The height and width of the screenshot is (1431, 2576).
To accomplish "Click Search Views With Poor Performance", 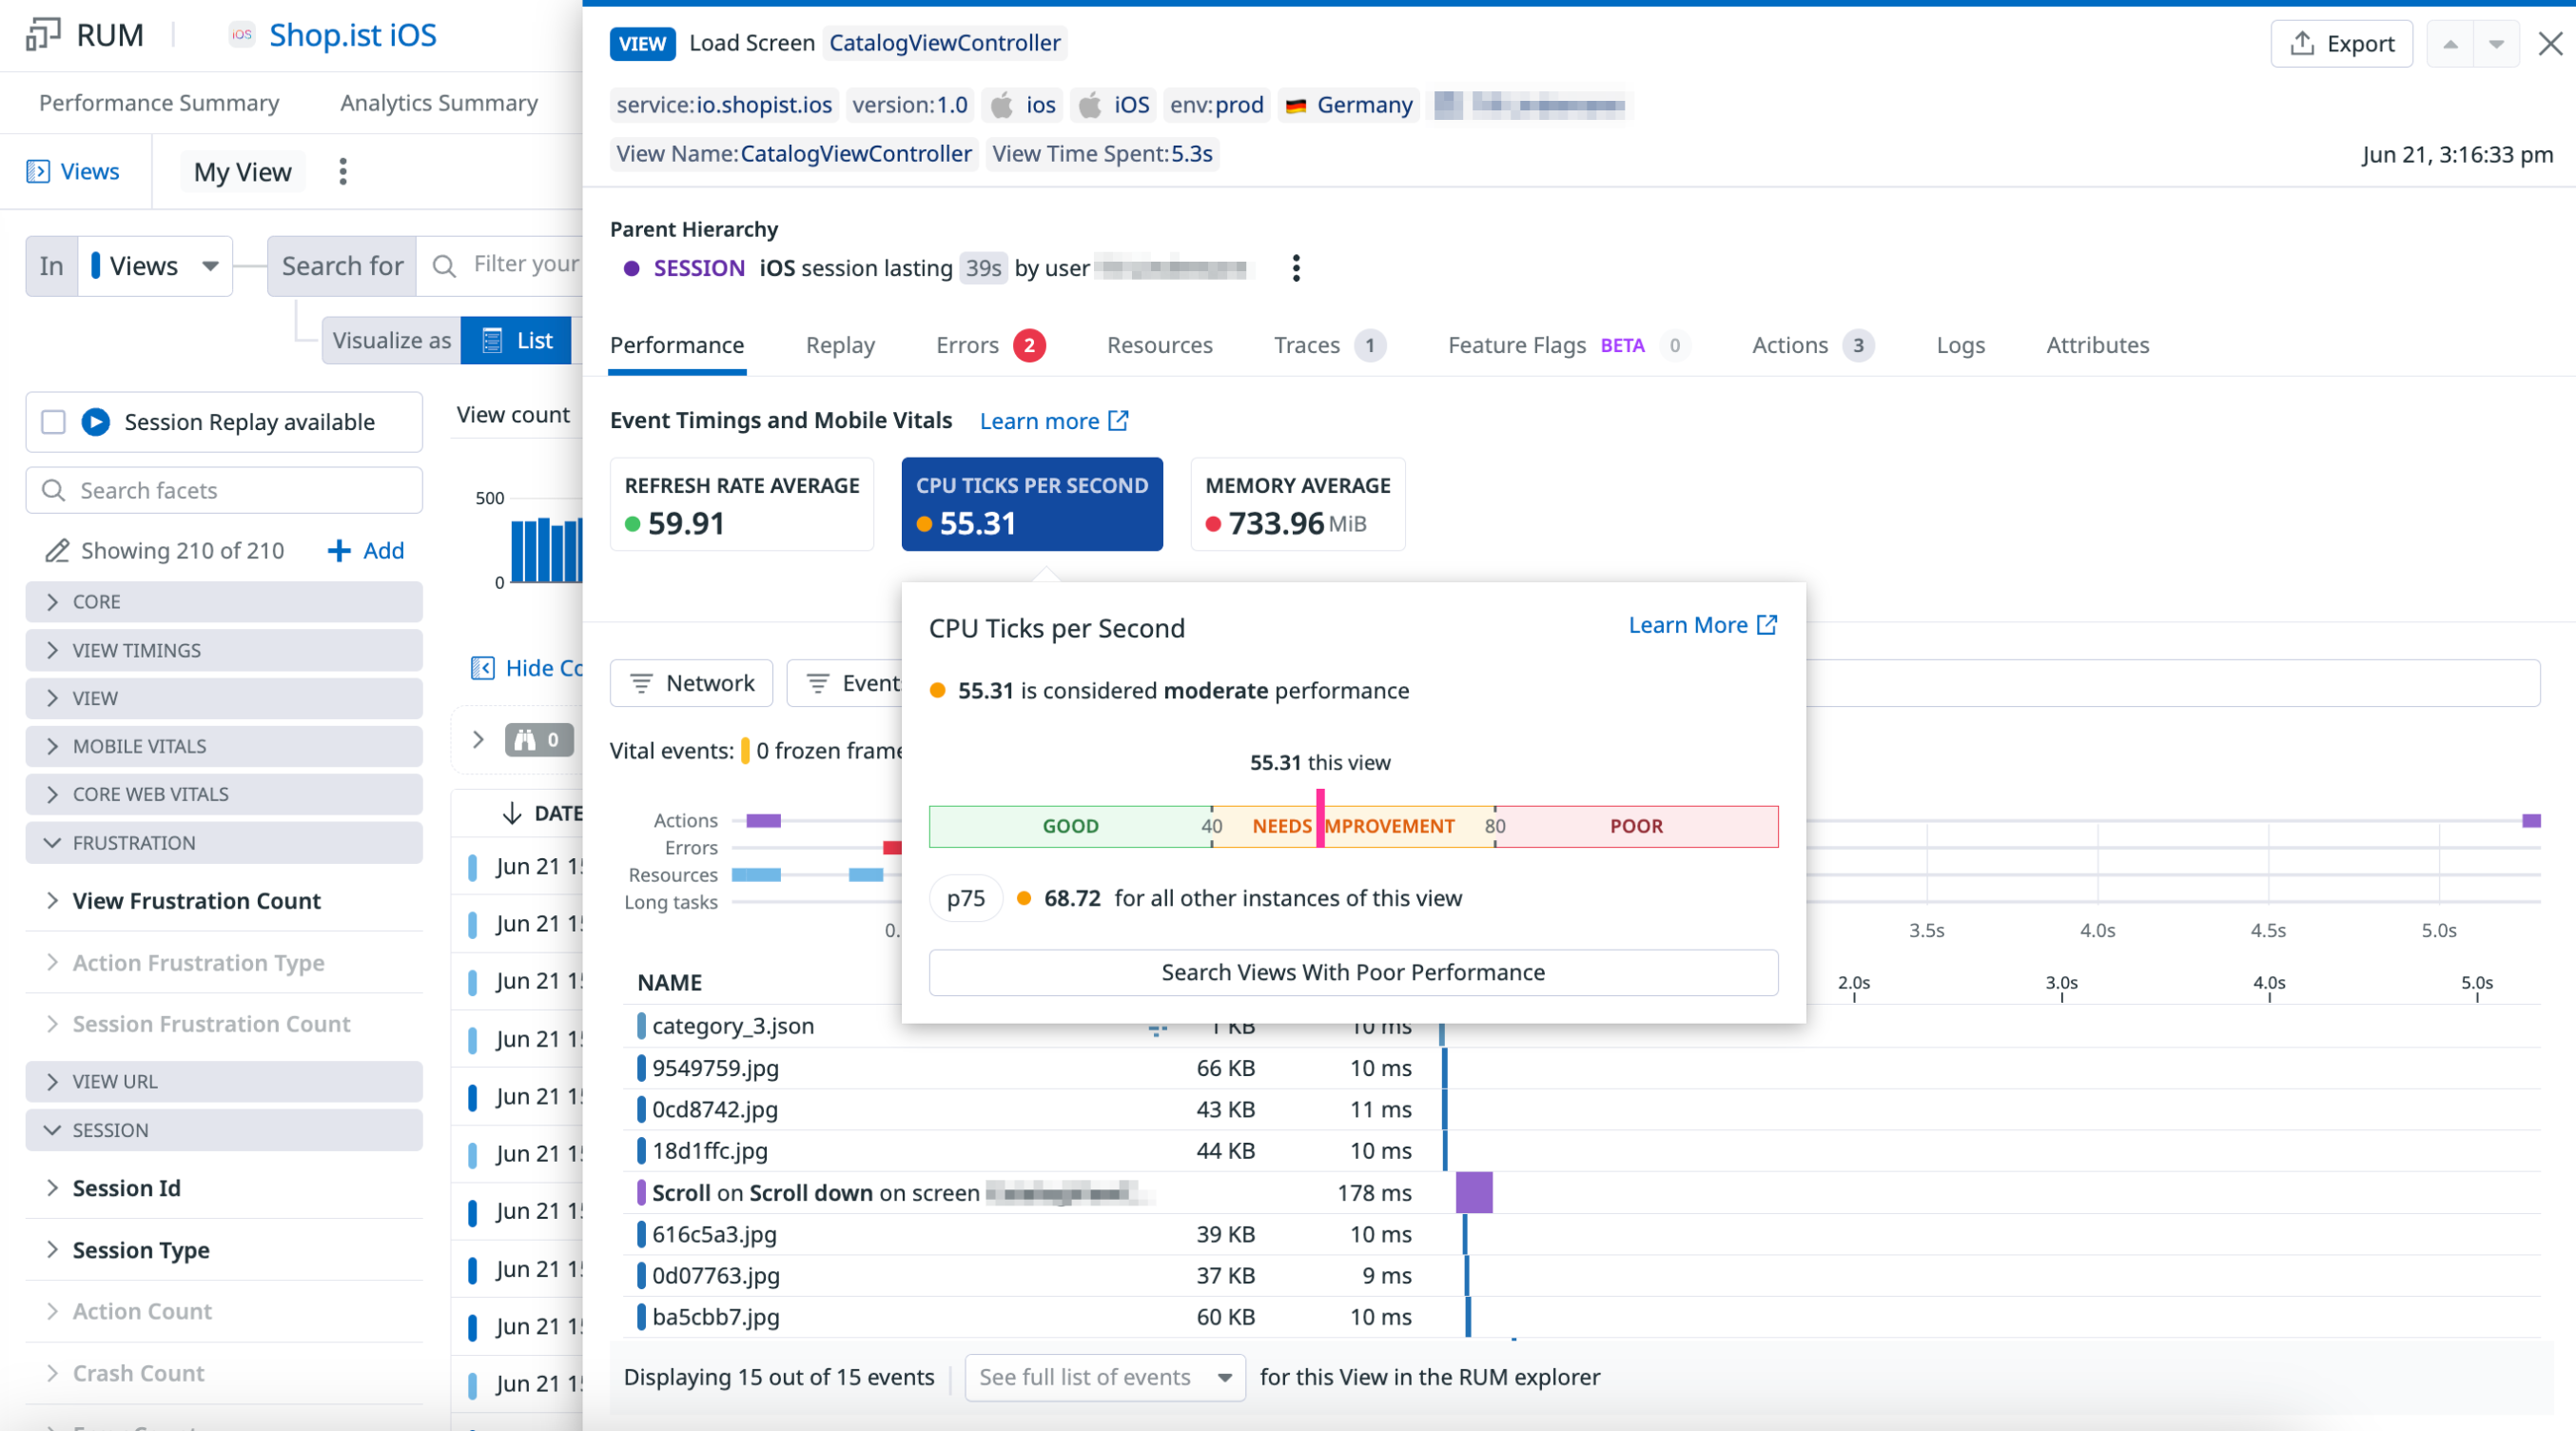I will tap(1352, 972).
